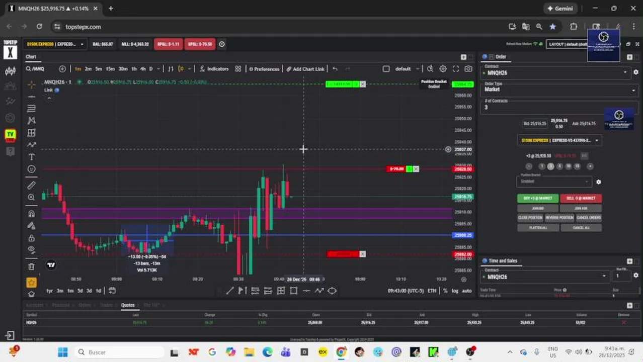
Task: Select the text annotation tool
Action: pyautogui.click(x=32, y=157)
